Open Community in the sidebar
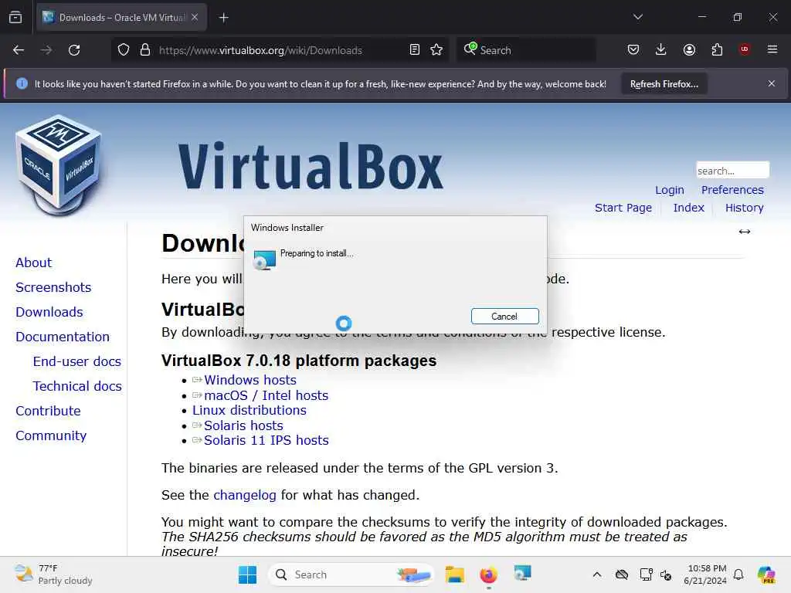Viewport: 791px width, 593px height. [51, 435]
